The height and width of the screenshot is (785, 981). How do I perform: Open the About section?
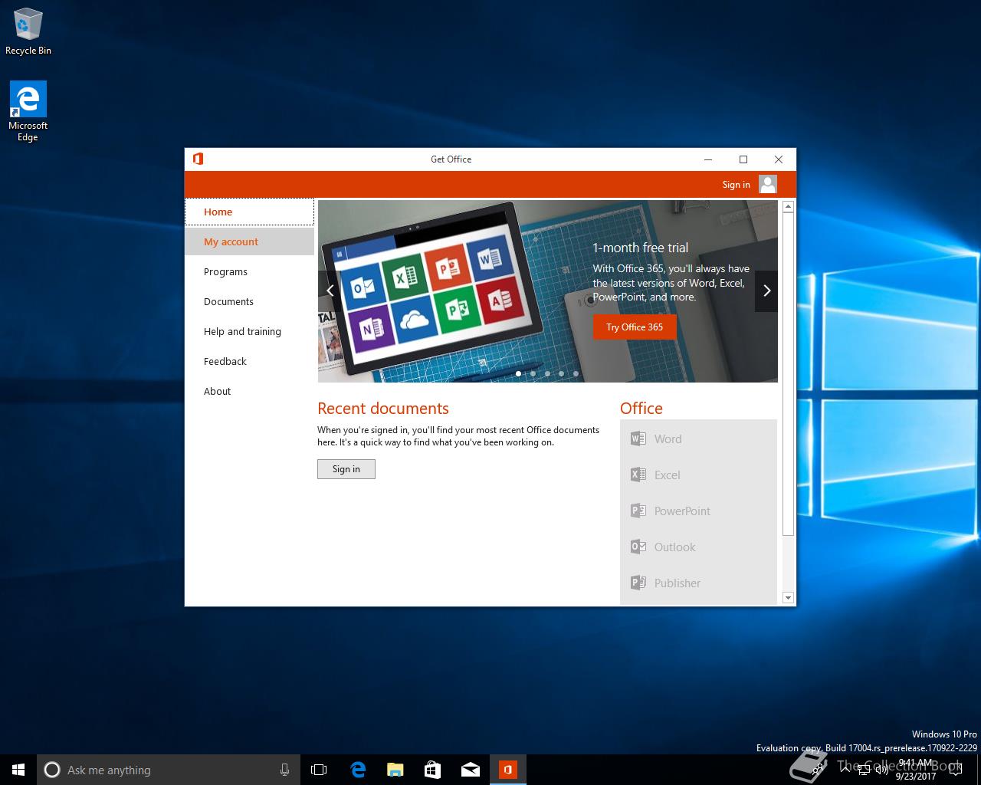pos(249,391)
